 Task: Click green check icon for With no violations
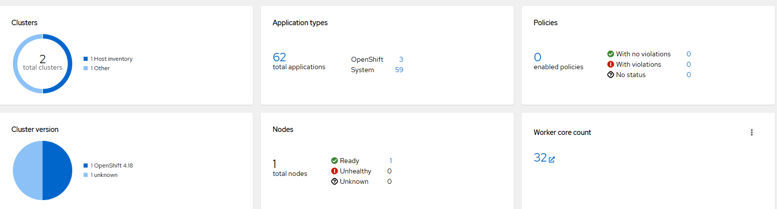click(x=611, y=54)
